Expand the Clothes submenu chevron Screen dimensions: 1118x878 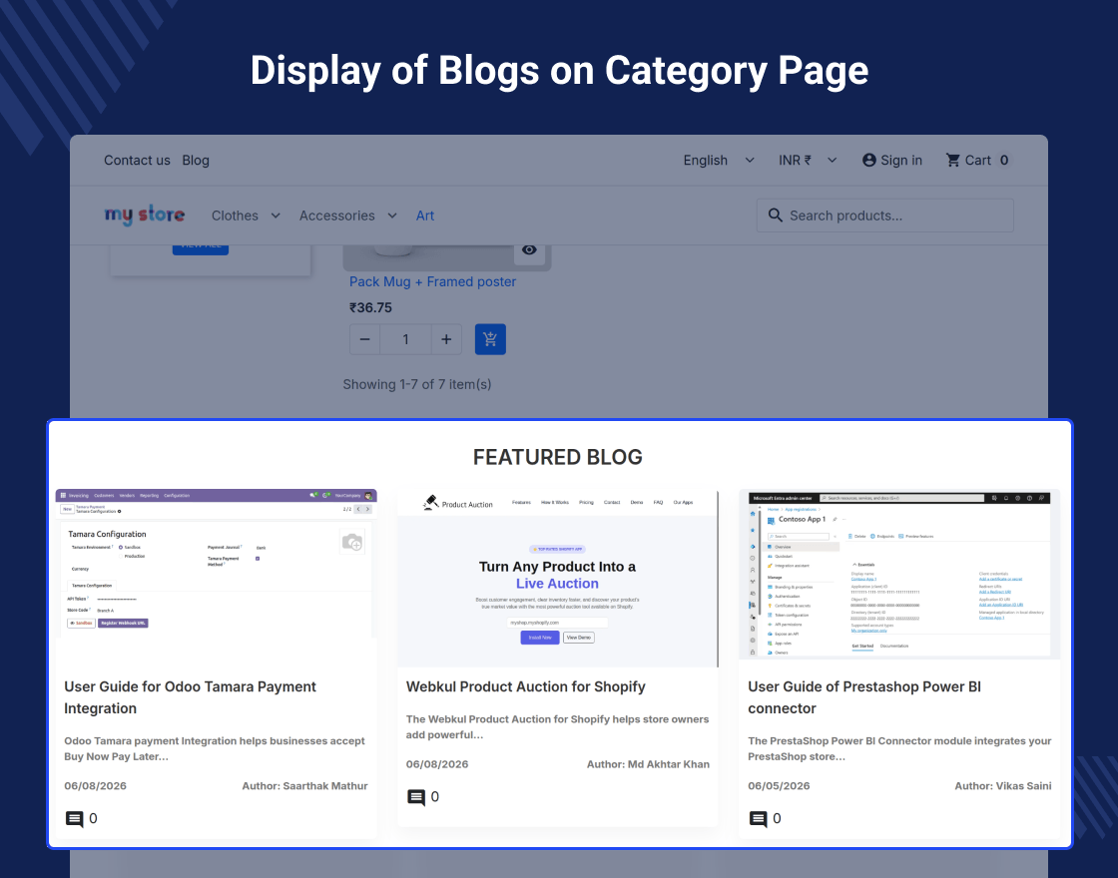[276, 216]
